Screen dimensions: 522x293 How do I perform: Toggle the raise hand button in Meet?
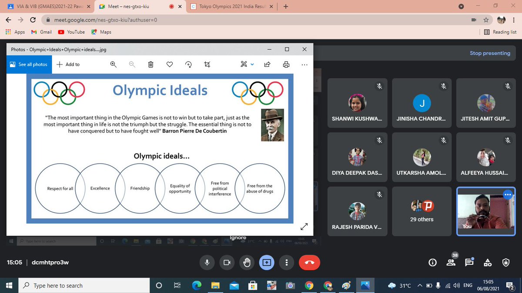(x=247, y=262)
